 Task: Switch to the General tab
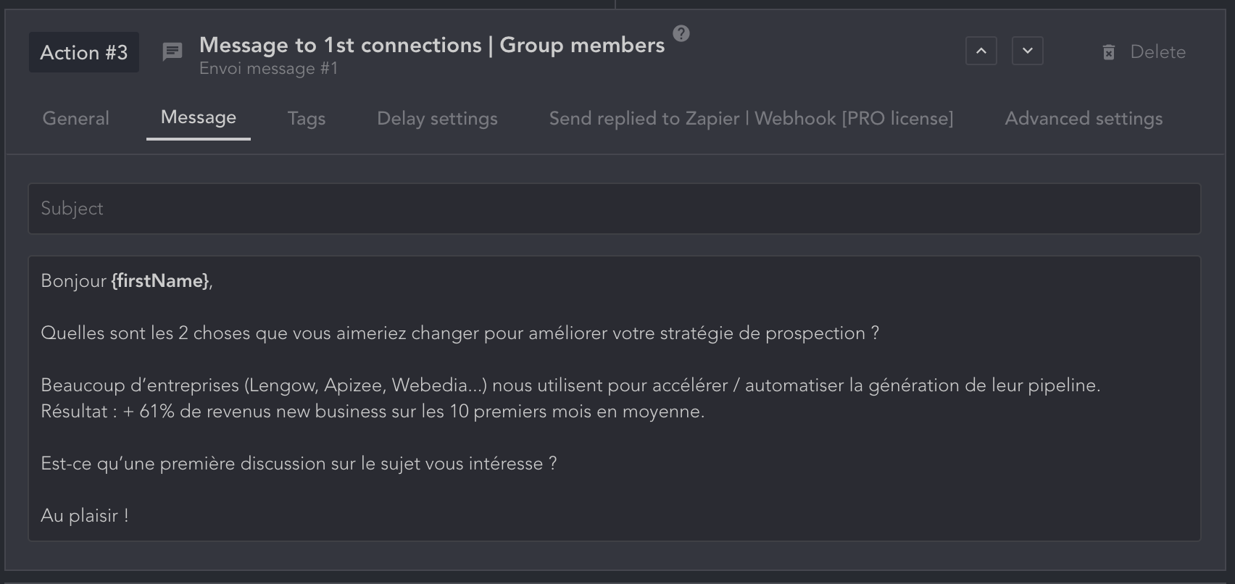76,119
